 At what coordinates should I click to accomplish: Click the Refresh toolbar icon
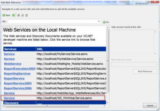pyautogui.click(x=22, y=15)
